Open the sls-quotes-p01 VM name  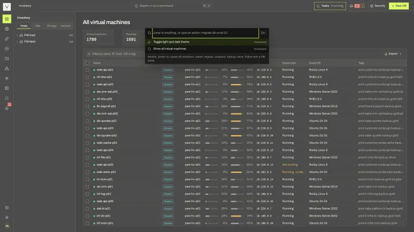(x=106, y=121)
